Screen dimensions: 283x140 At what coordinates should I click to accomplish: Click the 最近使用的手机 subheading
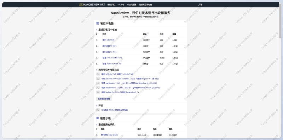tap(106, 125)
